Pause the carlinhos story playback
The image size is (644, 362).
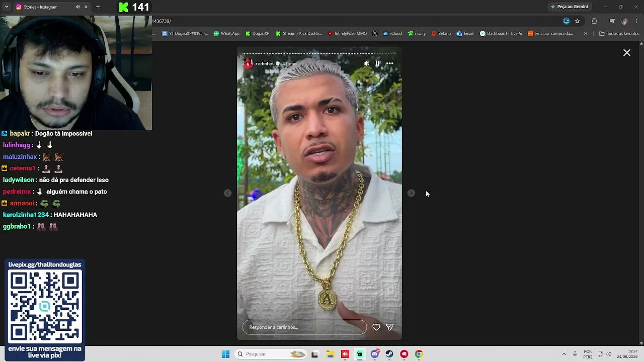[378, 63]
